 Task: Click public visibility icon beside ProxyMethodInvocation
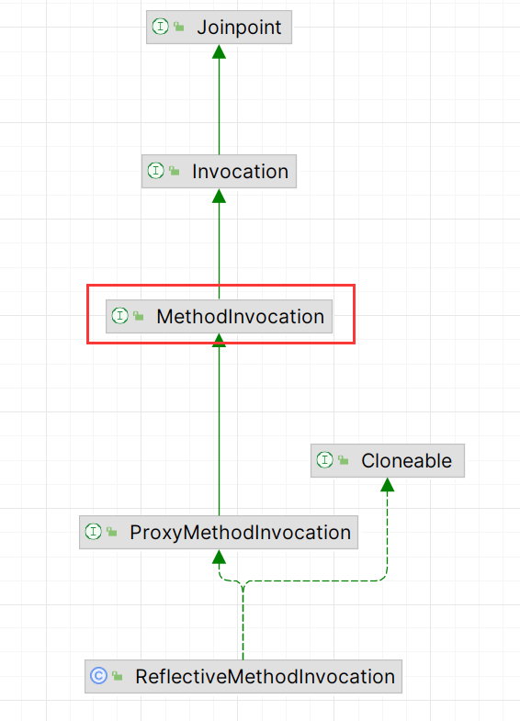click(112, 532)
